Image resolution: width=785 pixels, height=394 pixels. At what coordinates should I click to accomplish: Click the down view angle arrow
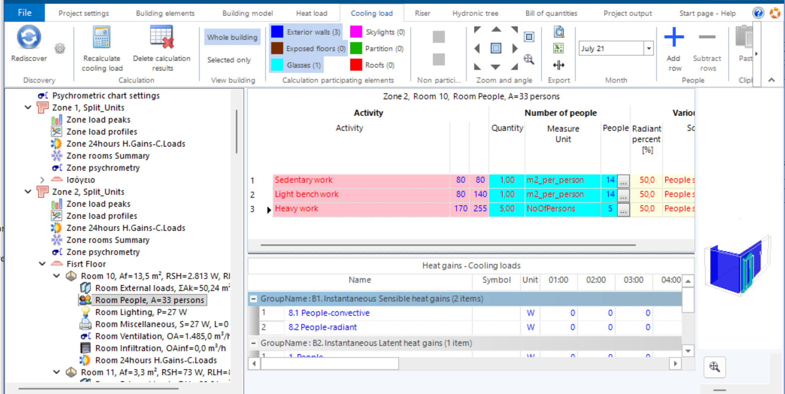pos(496,67)
